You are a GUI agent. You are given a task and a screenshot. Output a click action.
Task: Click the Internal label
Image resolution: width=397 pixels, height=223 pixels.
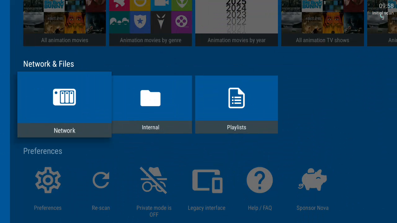click(x=150, y=127)
